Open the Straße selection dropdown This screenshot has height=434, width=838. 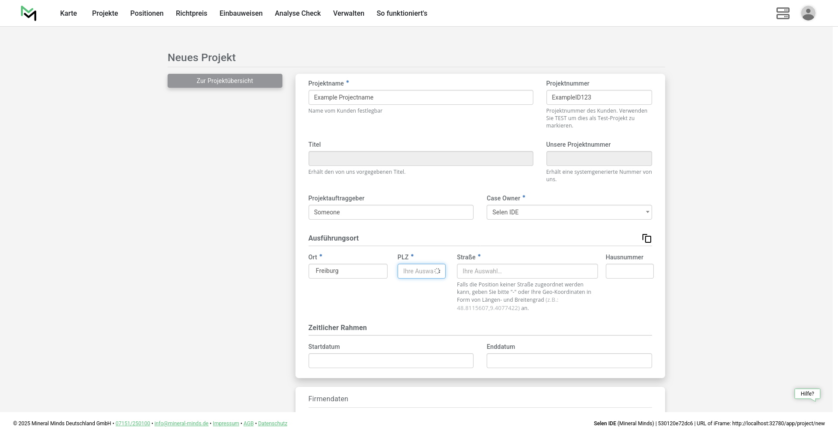coord(527,271)
